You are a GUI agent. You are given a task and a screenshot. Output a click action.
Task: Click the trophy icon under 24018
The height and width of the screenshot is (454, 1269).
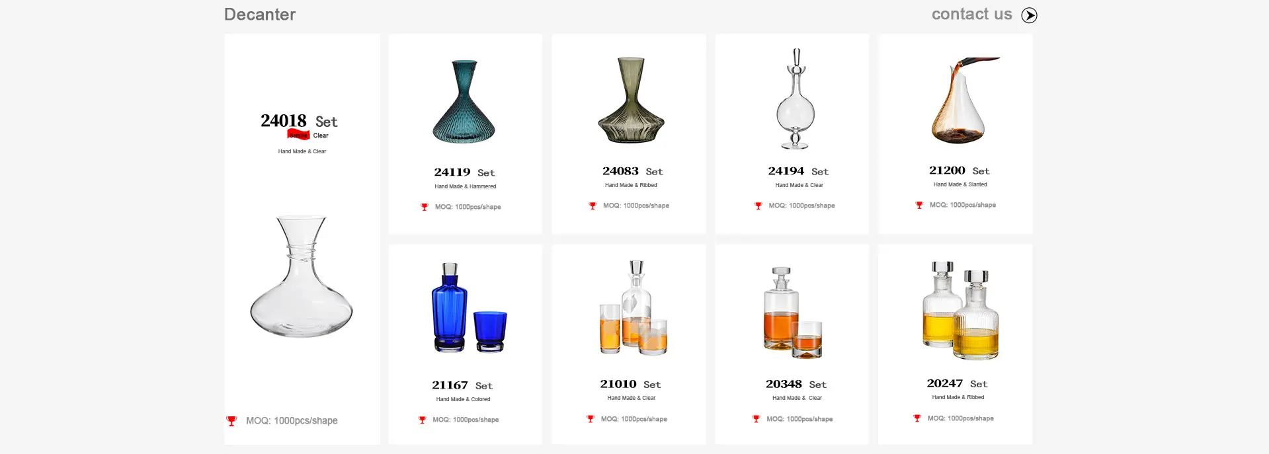(231, 421)
